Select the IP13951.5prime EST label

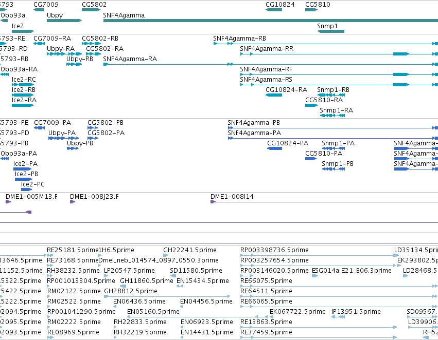pyautogui.click(x=356, y=312)
